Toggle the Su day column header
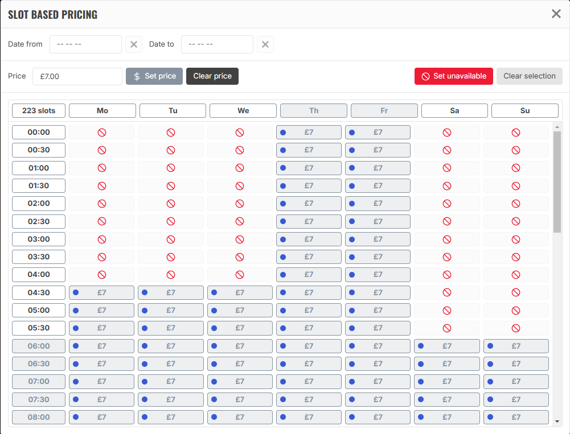Image resolution: width=570 pixels, height=434 pixels. click(525, 111)
